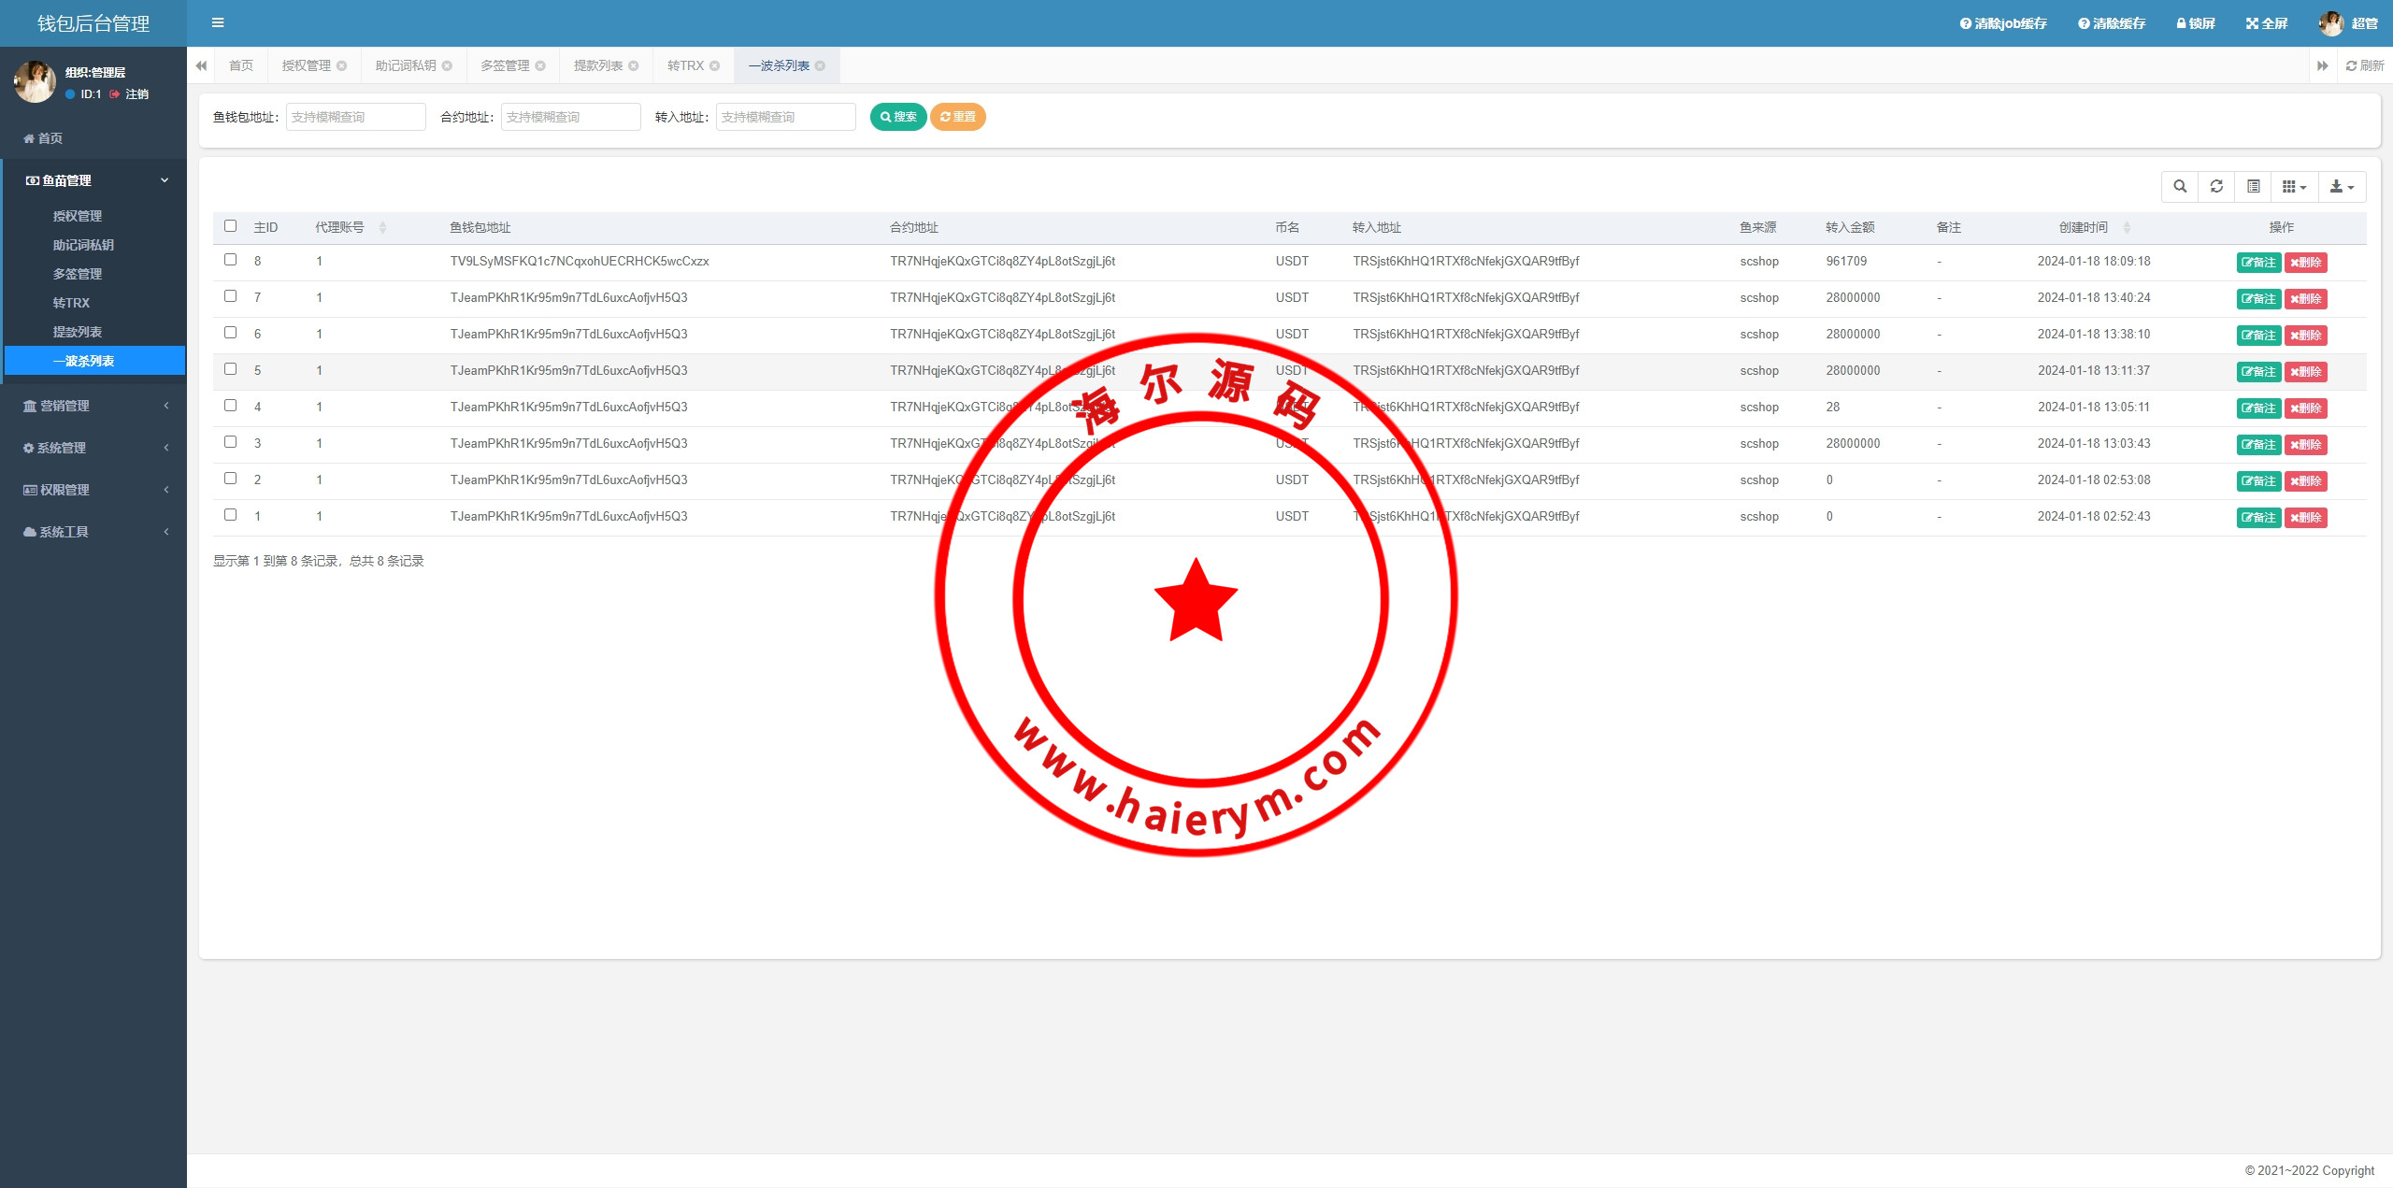This screenshot has height=1188, width=2393.
Task: Toggle the table card view icon
Action: pyautogui.click(x=2254, y=187)
